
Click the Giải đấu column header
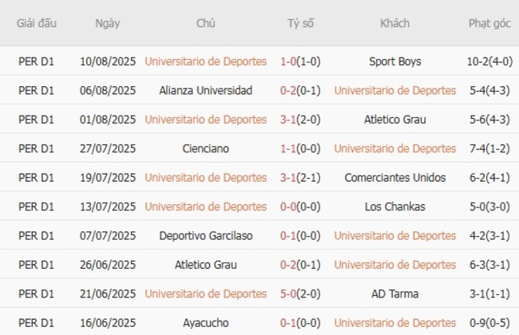pyautogui.click(x=37, y=23)
